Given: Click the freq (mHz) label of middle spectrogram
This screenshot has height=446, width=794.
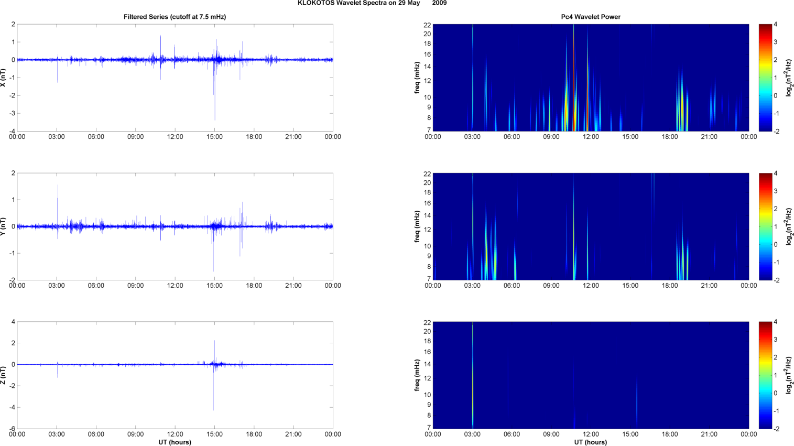Looking at the screenshot, I should tap(417, 226).
